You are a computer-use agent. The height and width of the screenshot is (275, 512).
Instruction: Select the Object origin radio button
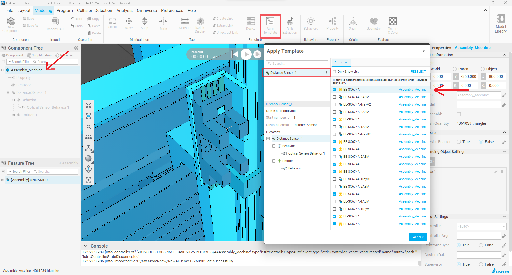[483, 69]
